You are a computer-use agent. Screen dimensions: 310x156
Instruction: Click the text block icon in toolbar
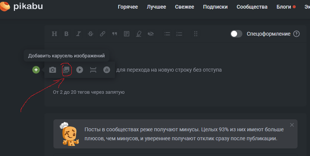127,34
